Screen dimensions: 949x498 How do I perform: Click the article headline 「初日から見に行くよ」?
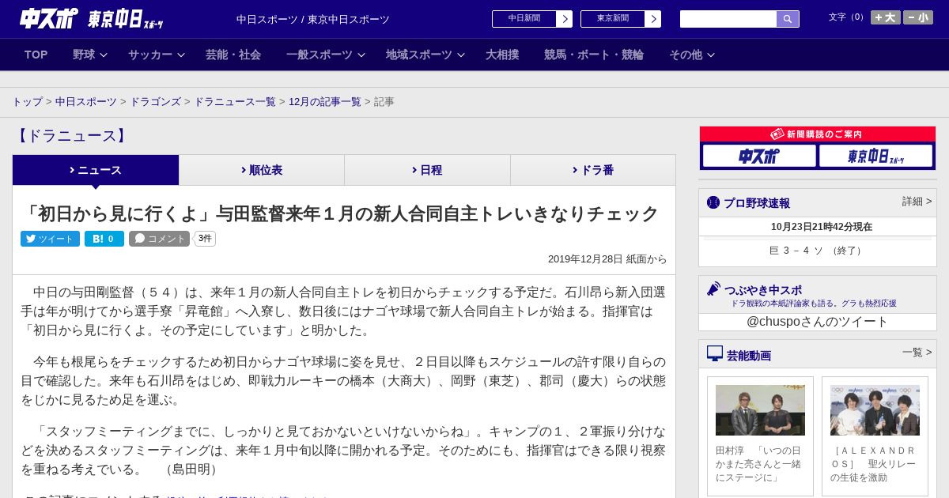[340, 213]
